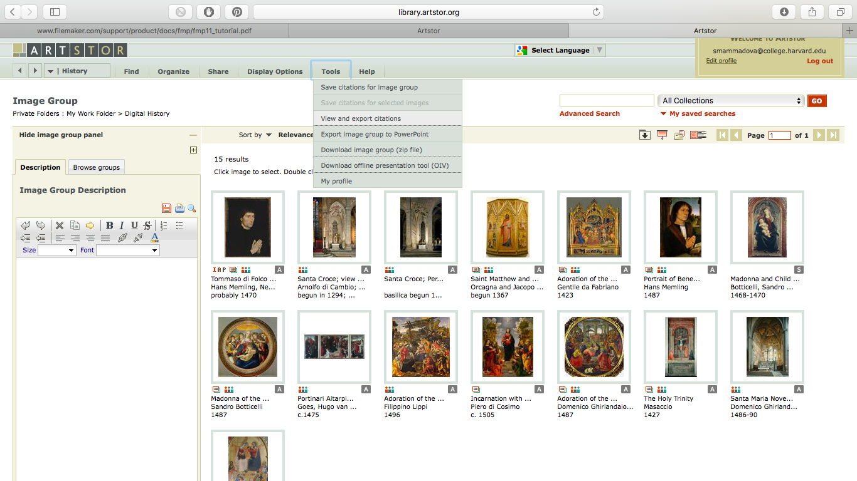Justify the description text
The height and width of the screenshot is (481, 857).
[x=105, y=238]
